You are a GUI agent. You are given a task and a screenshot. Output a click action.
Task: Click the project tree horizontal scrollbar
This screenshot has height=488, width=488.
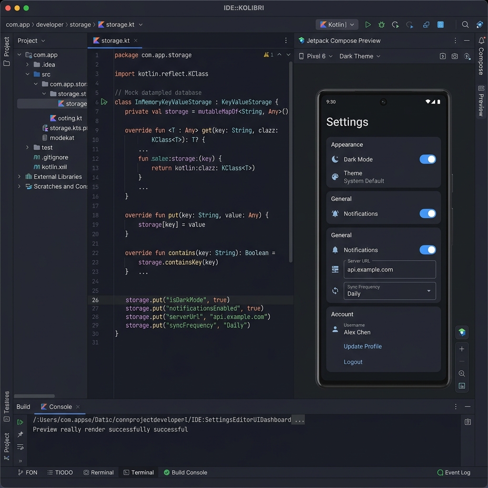[34, 396]
